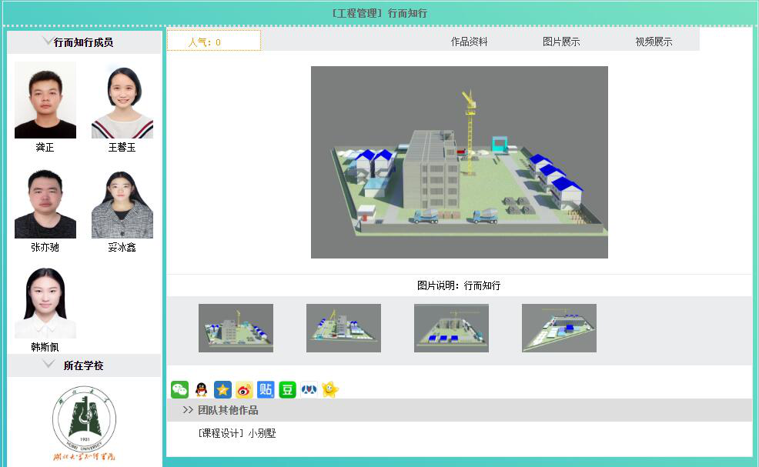Switch to the 作品资料 tab

pos(469,42)
